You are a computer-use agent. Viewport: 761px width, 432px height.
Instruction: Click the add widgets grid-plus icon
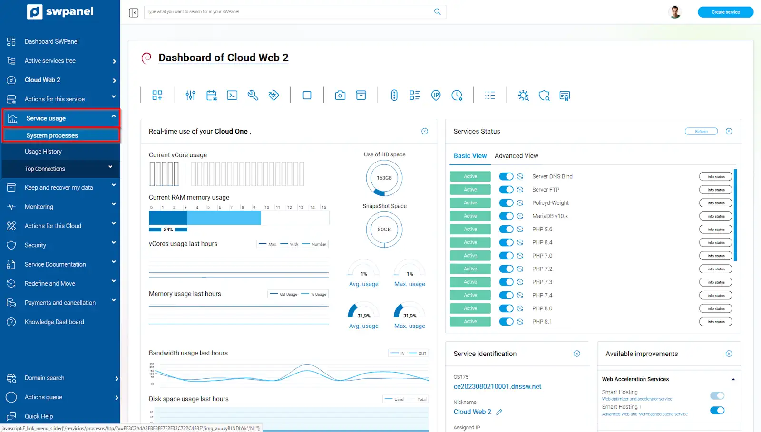point(157,96)
